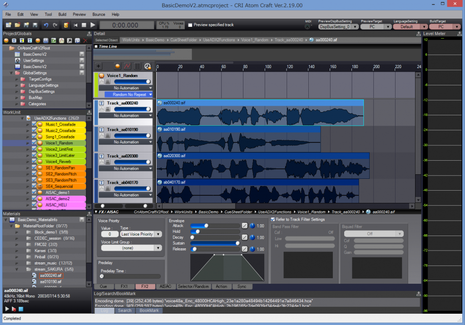
Task: Click the BookMark button at the bottom
Action: [149, 310]
